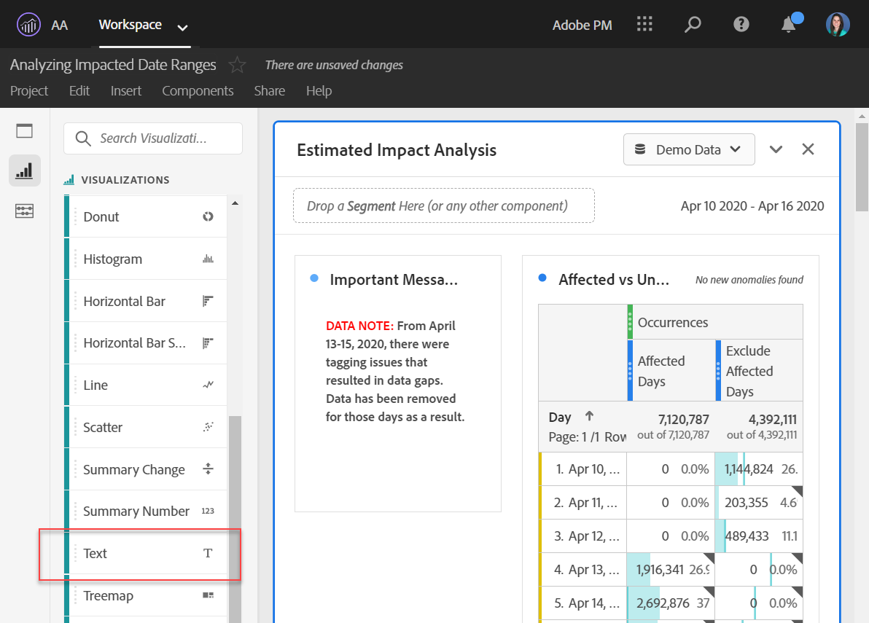Sort by the Day column arrow
Screen dimensions: 869x623
[589, 417]
